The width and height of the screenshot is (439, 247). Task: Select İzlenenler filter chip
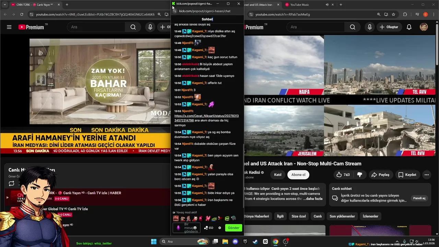coord(370,216)
